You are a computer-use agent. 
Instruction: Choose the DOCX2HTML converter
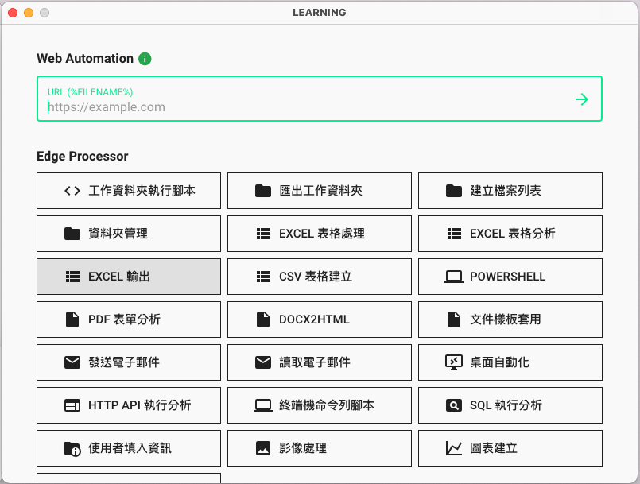coord(320,319)
